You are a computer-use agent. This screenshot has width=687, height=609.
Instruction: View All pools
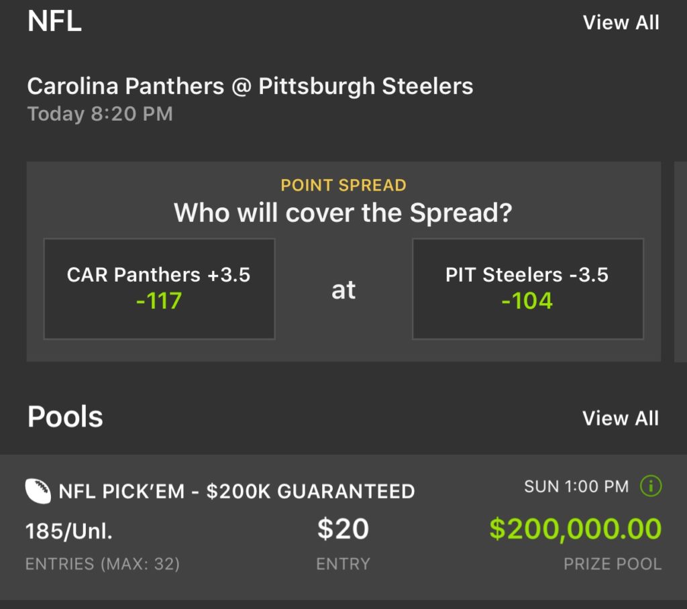(x=621, y=417)
